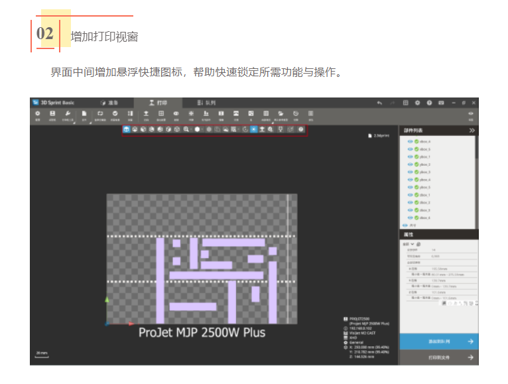Click the zoom magnifier icon in floating toolbar
Viewport: 508px width, 384px height.
click(x=187, y=129)
